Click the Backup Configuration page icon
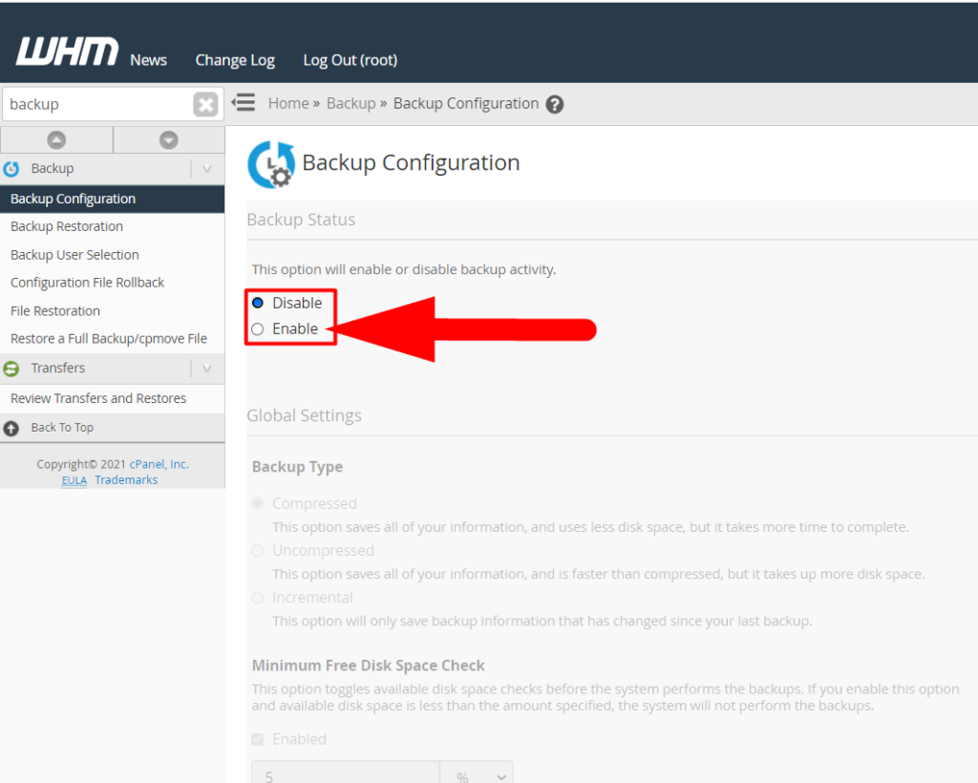This screenshot has height=783, width=978. pyautogui.click(x=271, y=164)
